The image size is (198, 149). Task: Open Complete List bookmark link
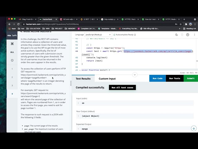point(87,29)
